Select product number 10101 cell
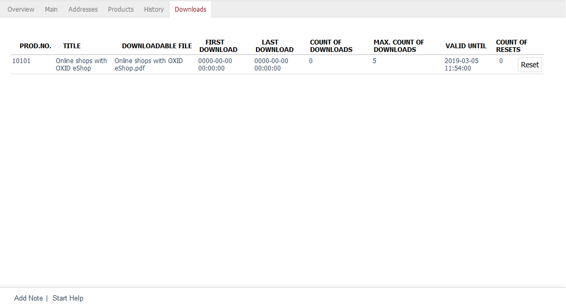This screenshot has height=308, width=566. [x=21, y=60]
